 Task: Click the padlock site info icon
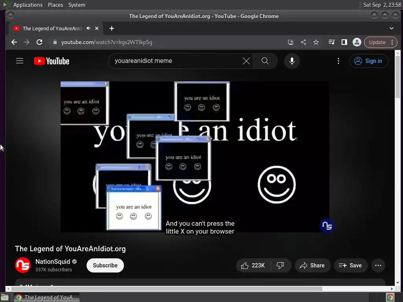55,42
